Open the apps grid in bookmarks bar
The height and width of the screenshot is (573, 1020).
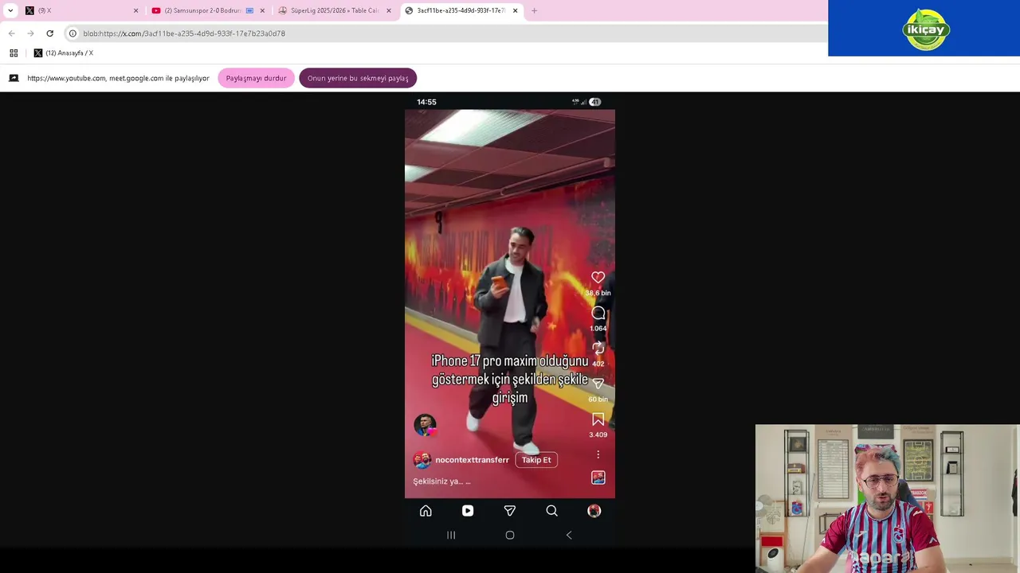click(14, 53)
